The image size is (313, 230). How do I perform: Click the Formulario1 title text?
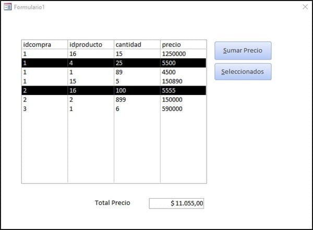[x=29, y=7]
